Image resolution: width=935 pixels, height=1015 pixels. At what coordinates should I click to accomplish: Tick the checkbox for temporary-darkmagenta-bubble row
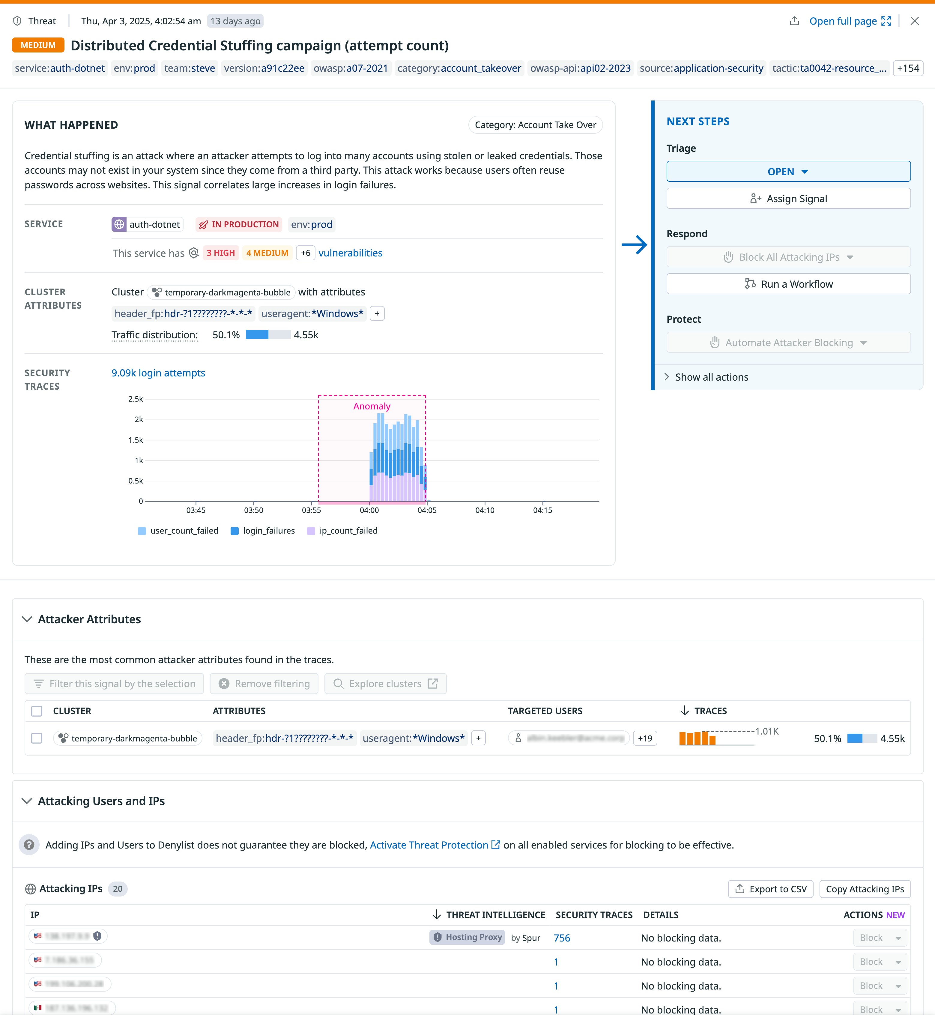[x=36, y=738]
